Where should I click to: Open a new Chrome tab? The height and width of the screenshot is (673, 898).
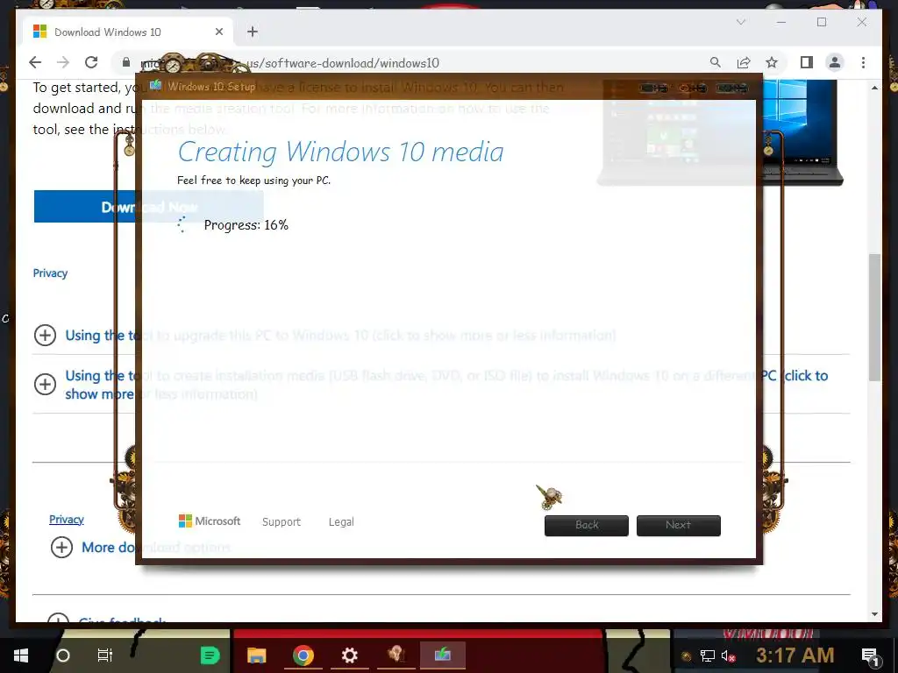pos(253,32)
